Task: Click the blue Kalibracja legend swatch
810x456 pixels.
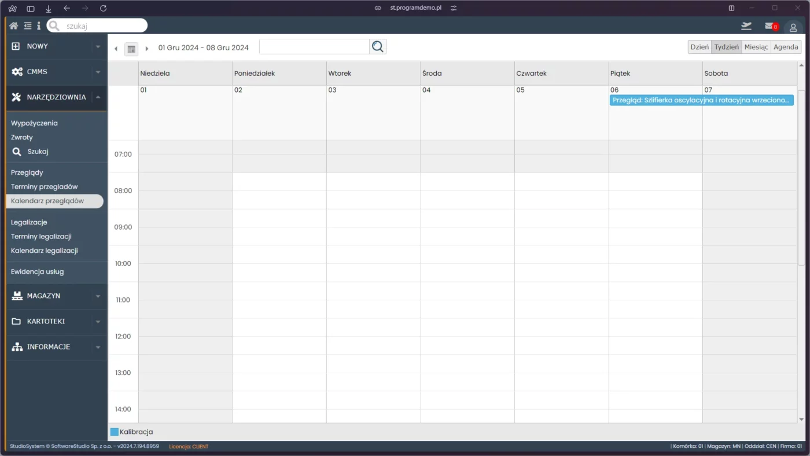Action: [115, 432]
